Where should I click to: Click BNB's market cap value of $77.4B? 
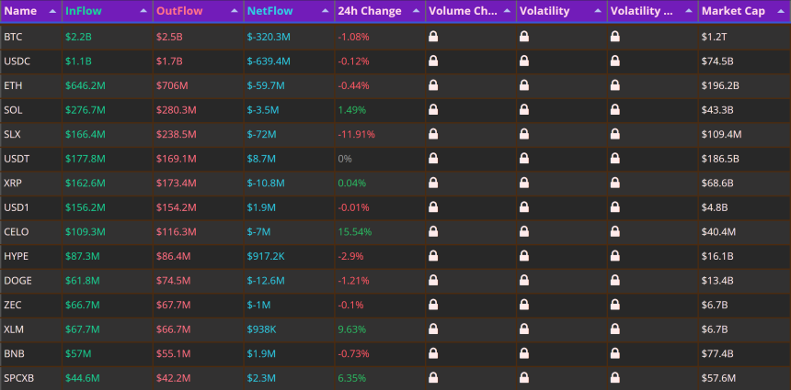tap(717, 354)
